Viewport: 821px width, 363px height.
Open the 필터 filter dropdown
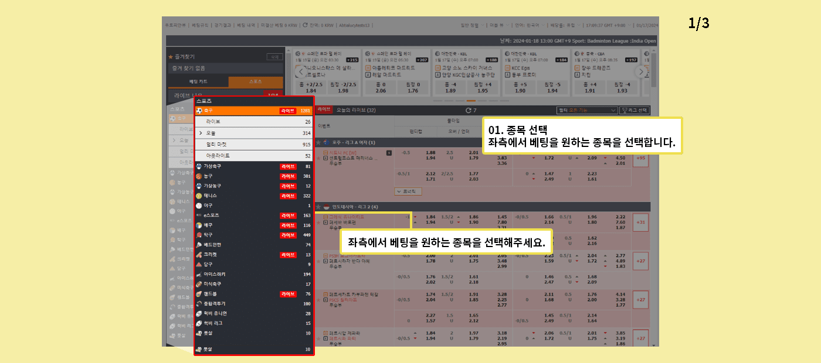(x=586, y=110)
